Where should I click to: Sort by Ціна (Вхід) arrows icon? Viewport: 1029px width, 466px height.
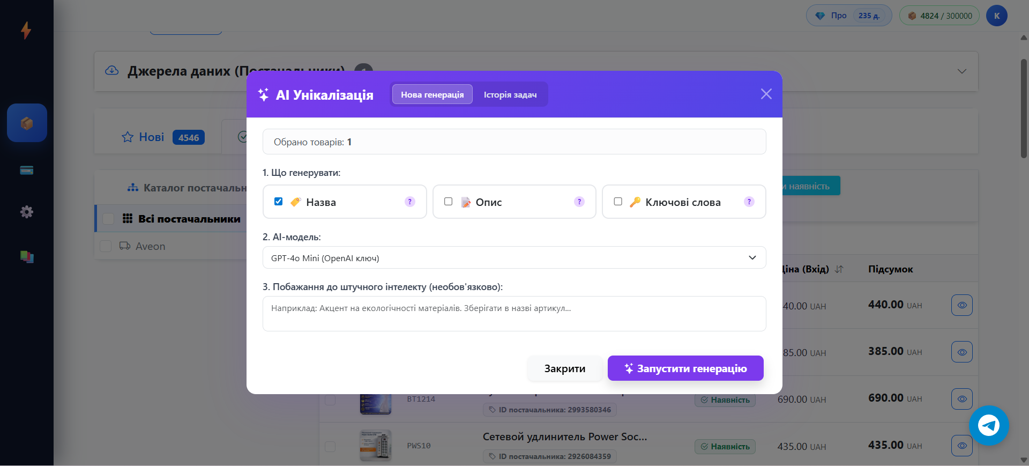point(839,269)
